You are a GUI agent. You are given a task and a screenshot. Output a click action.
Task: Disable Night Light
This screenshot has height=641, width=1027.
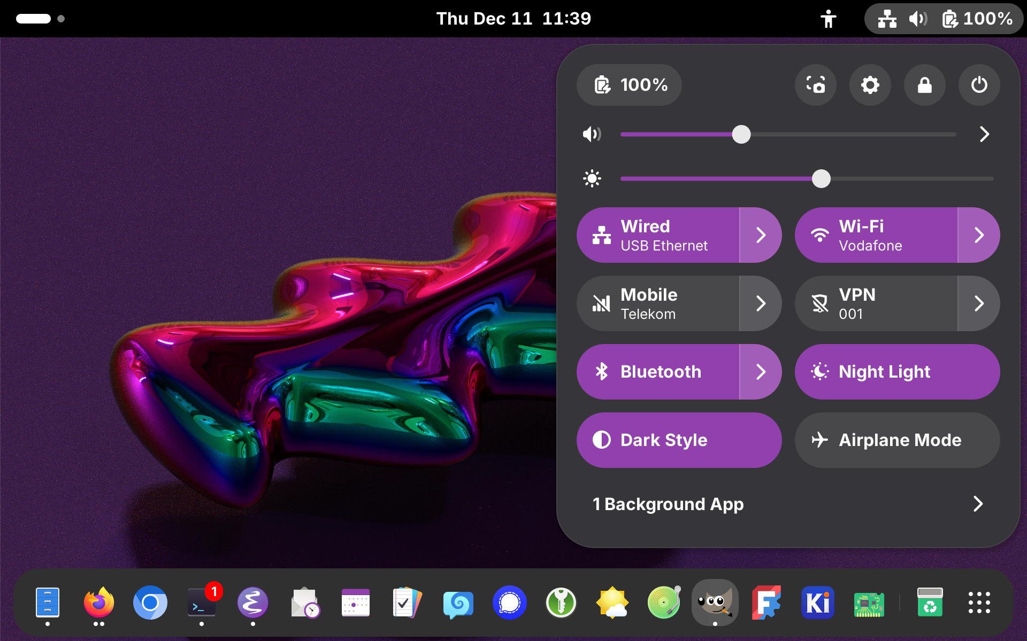tap(896, 372)
